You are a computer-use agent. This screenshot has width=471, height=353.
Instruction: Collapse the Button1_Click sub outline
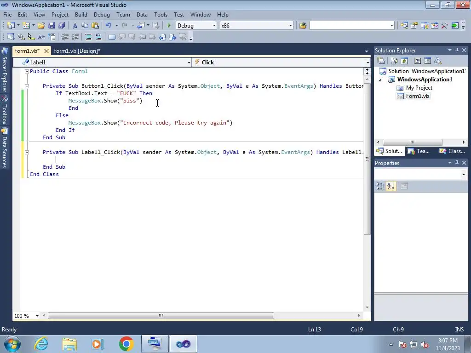[x=26, y=86]
